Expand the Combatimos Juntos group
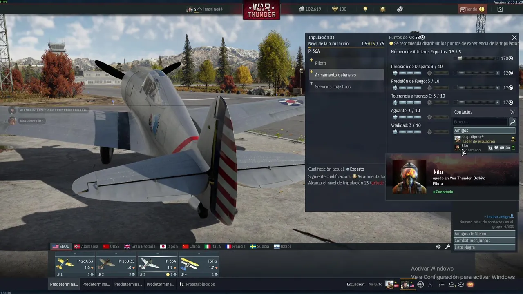 pos(484,241)
